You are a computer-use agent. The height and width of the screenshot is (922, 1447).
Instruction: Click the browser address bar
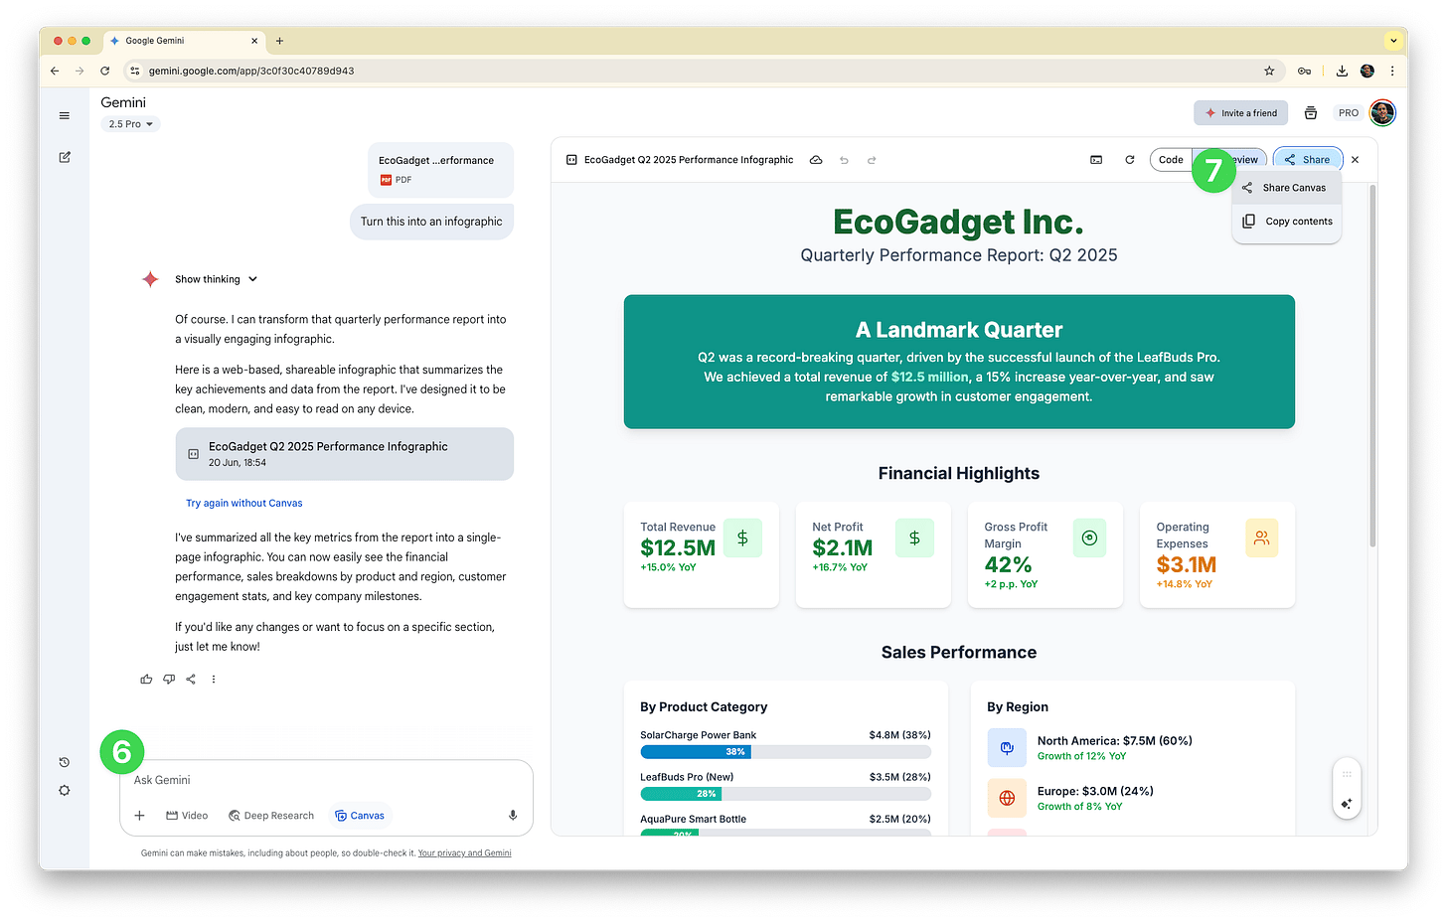tap(702, 71)
